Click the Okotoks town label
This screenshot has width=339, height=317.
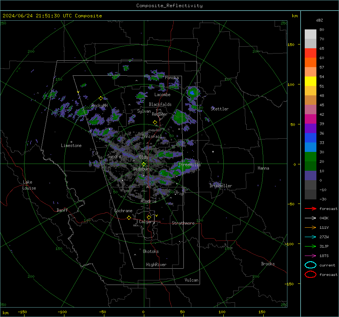click(151, 251)
